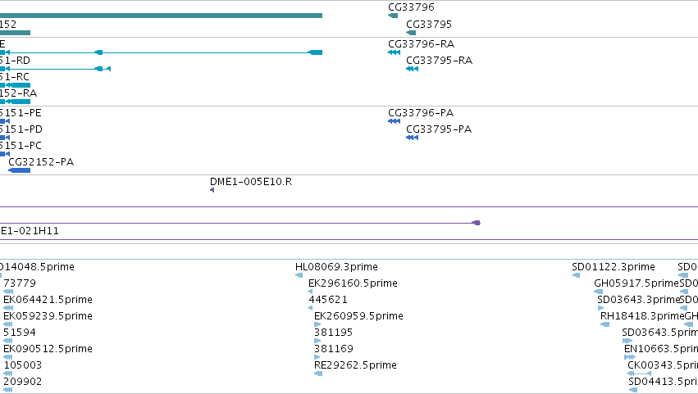Click the HL08069.3prime EST arrow

click(299, 275)
